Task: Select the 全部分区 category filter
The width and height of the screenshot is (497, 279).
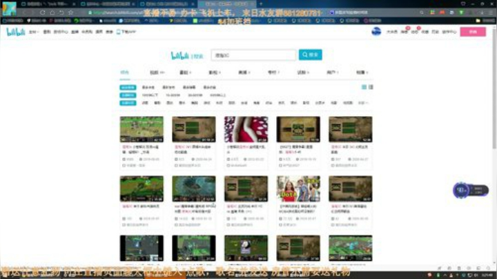Action: point(128,103)
